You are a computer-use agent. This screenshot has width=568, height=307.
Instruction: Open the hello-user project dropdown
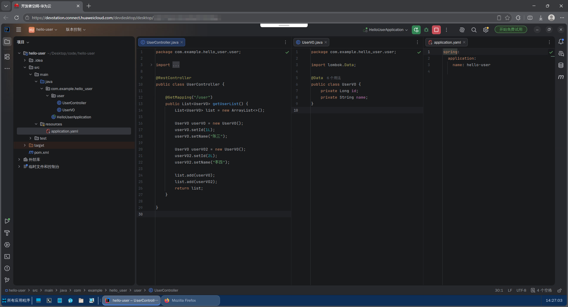(x=43, y=30)
